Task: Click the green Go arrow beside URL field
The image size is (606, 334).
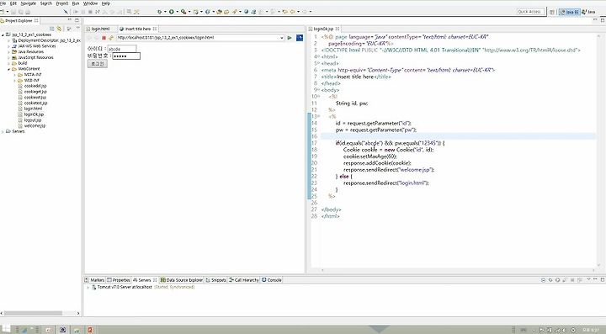Action: click(x=290, y=38)
